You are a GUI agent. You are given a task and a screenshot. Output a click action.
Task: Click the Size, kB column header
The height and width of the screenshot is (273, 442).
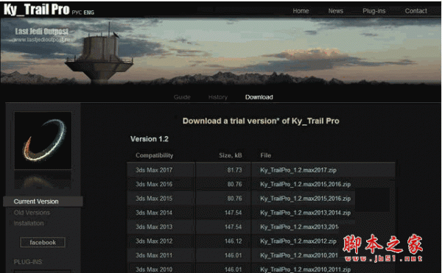pyautogui.click(x=231, y=155)
